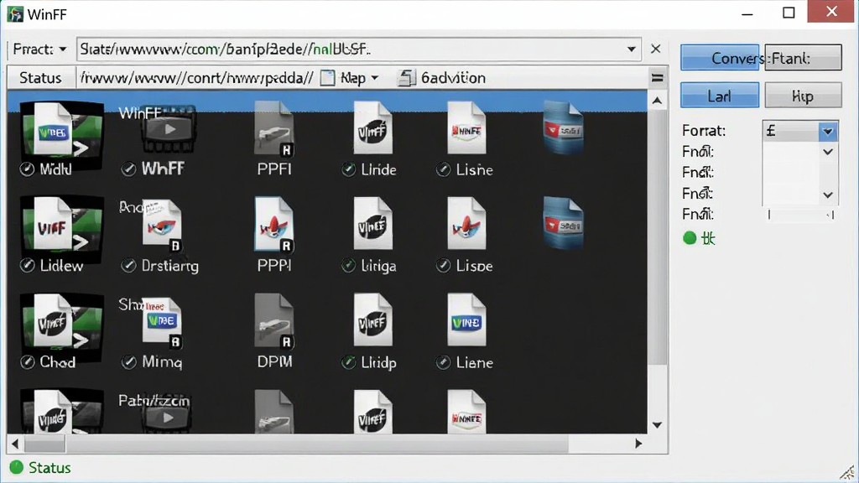Click the fourth Fnail slider track
The height and width of the screenshot is (483, 859).
[x=801, y=215]
